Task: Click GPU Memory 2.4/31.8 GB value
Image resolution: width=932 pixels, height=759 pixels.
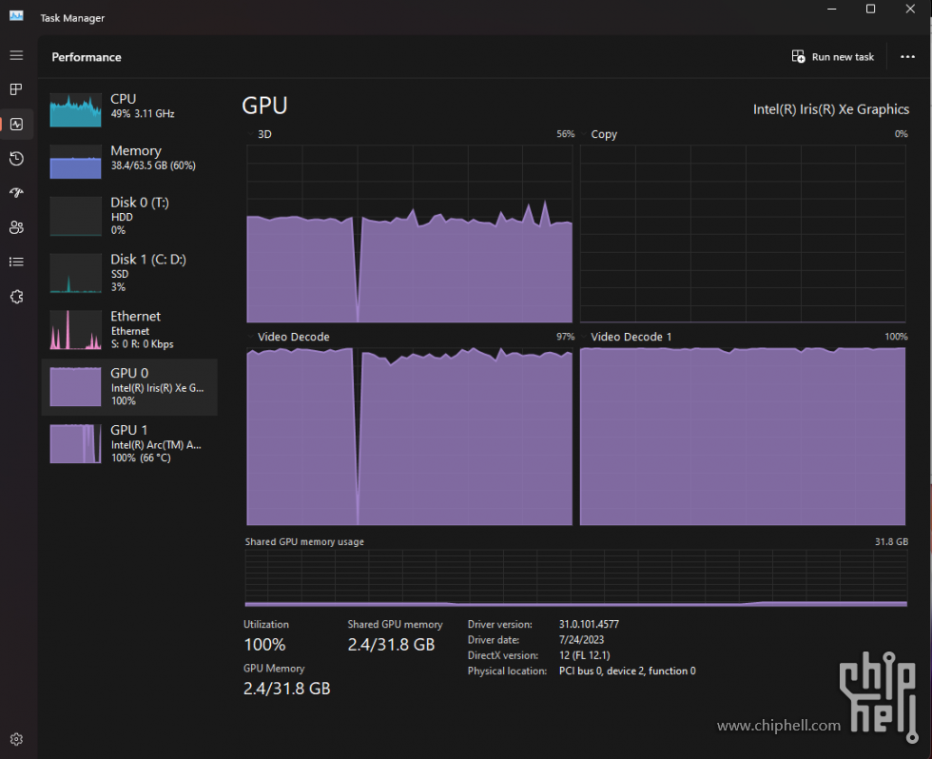Action: tap(286, 689)
